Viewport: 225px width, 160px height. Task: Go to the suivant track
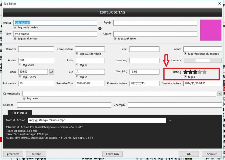(36, 154)
